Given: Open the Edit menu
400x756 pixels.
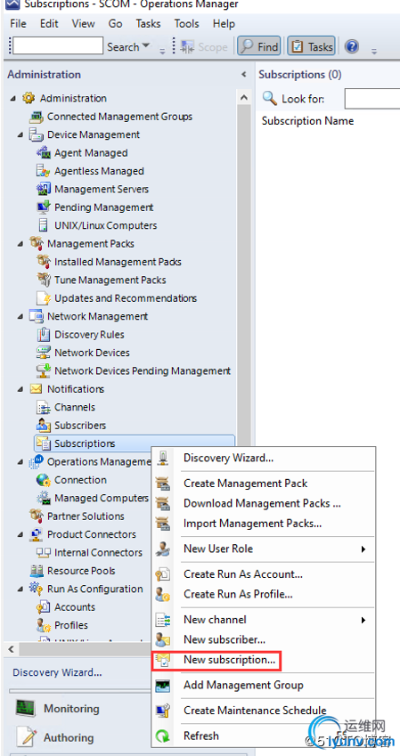Looking at the screenshot, I should (49, 24).
